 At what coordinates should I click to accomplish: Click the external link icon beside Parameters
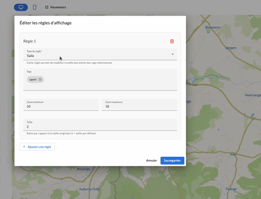click(47, 7)
